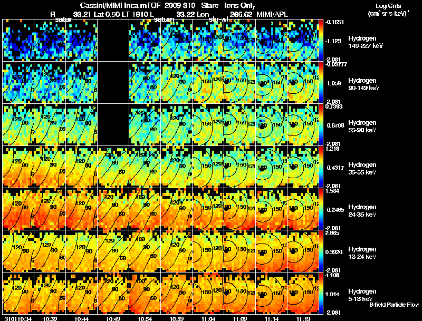The height and width of the screenshot is (321, 422).
Task: Click the 11:04 time label
Action: point(208,318)
